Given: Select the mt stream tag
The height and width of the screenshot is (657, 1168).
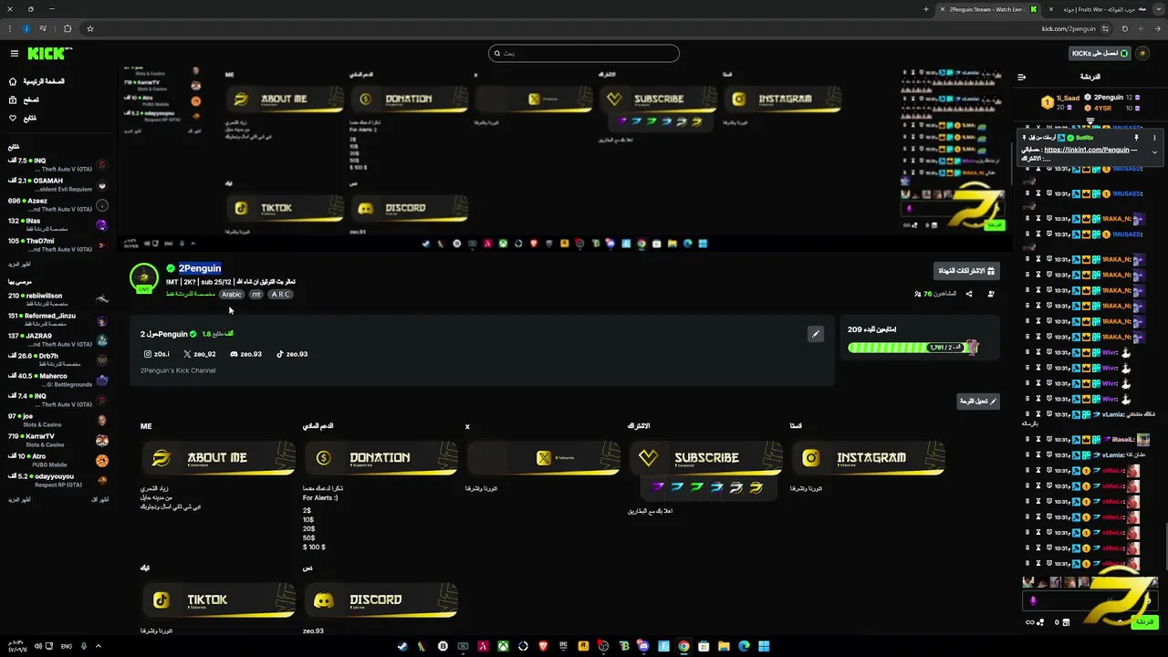Looking at the screenshot, I should pos(256,294).
